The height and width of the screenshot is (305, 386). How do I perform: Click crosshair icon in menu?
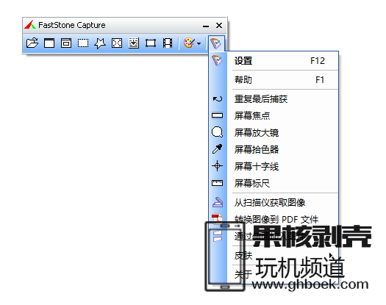(218, 166)
